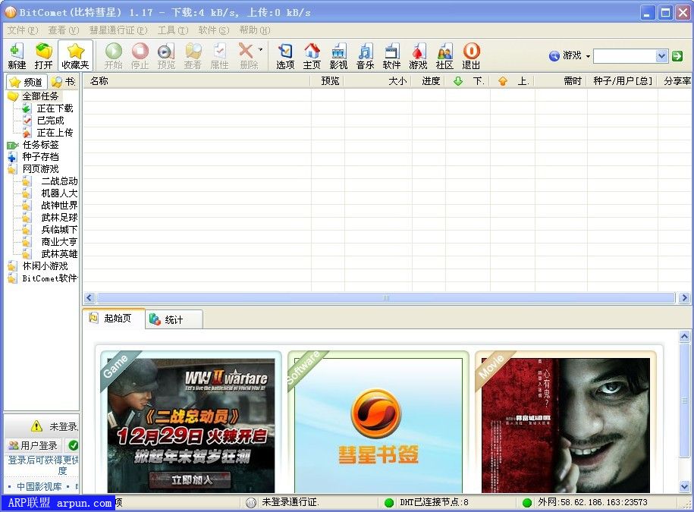Click the 游戏 (Games) toolbar icon
Image resolution: width=694 pixels, height=512 pixels.
(x=418, y=56)
